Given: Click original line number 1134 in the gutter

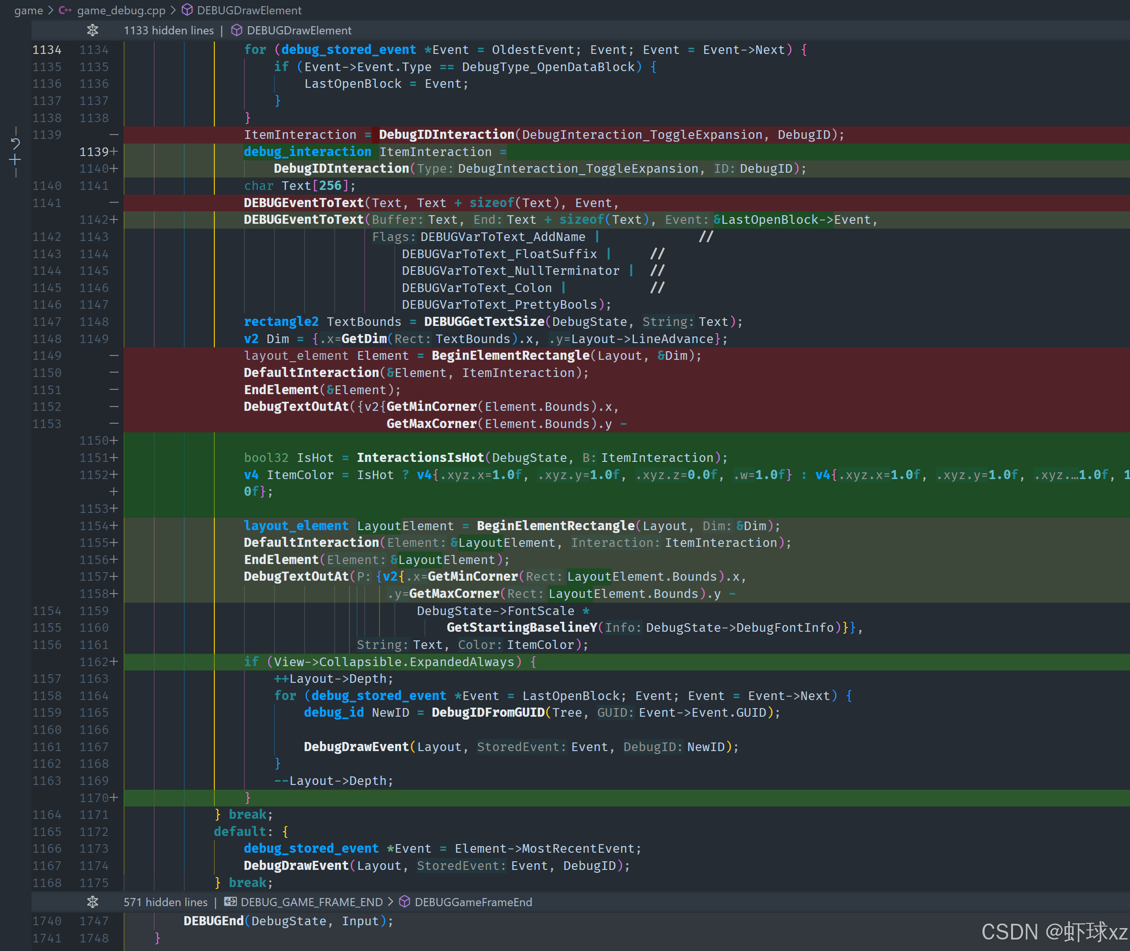Looking at the screenshot, I should point(47,50).
